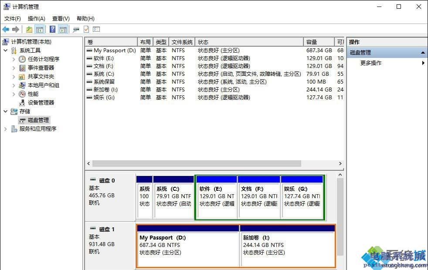
Task: Click the Up one level folder icon
Action: tap(29, 29)
